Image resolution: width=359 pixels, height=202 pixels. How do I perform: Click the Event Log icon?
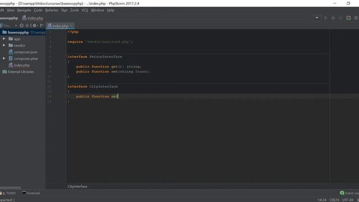pyautogui.click(x=342, y=193)
